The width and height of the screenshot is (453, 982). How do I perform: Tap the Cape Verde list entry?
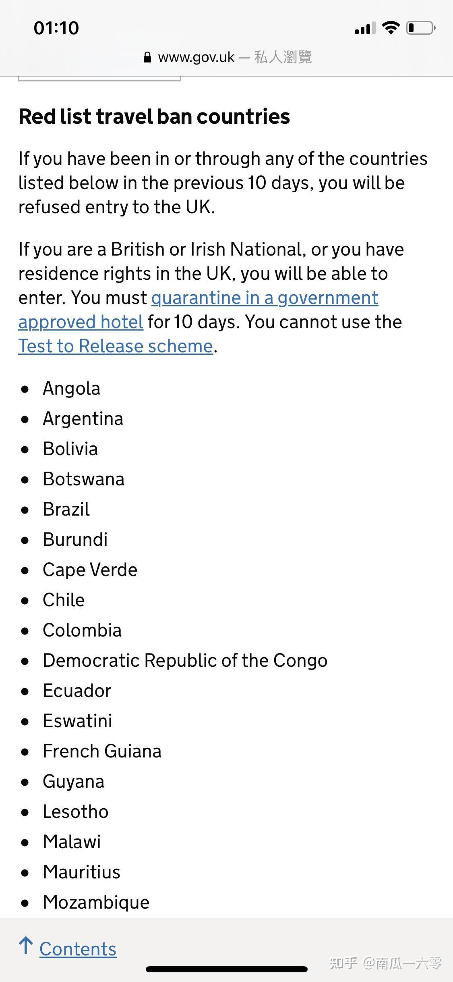point(90,570)
